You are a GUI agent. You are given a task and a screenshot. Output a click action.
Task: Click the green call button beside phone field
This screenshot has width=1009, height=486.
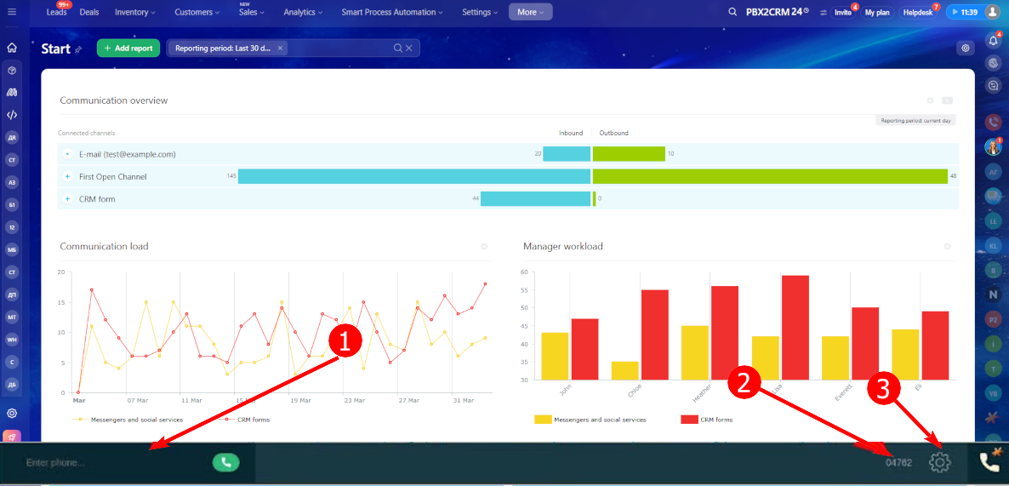[x=225, y=462]
